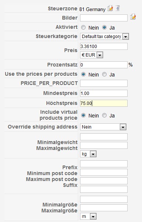142x222 pixels.
Task: Select Nein for Use the prices per products
Action: point(83,74)
